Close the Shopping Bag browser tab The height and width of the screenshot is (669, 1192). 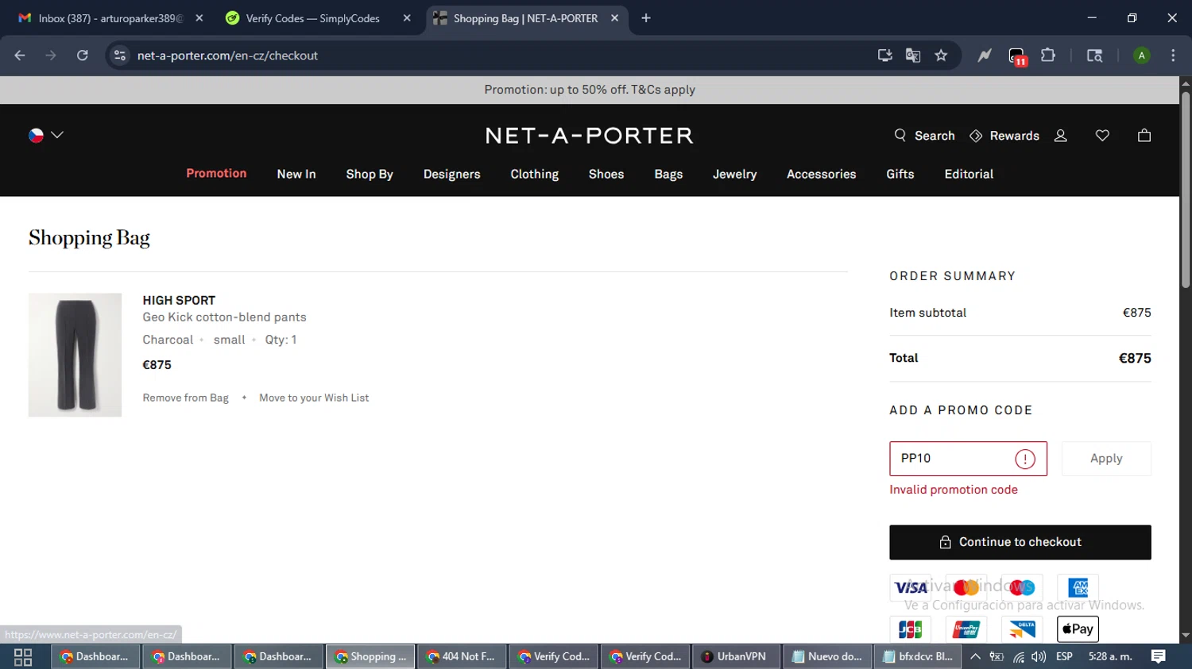(614, 18)
